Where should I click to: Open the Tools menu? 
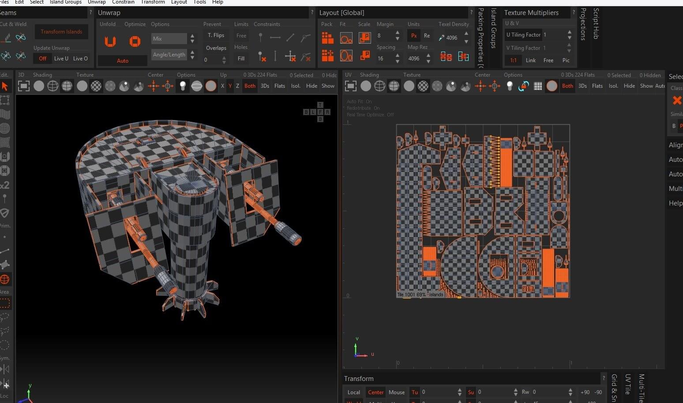[199, 2]
